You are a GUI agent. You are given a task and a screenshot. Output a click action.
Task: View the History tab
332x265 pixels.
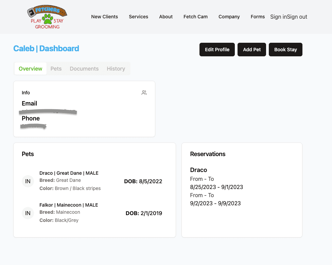coord(116,69)
